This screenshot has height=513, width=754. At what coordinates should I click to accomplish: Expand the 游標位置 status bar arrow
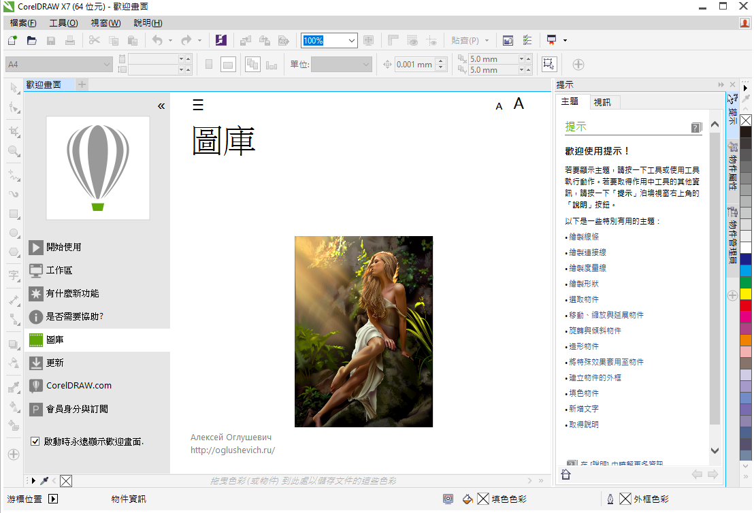click(x=53, y=499)
